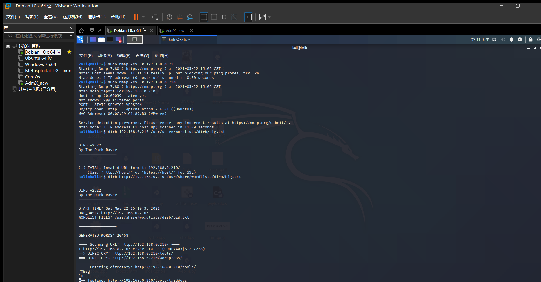The height and width of the screenshot is (282, 541).
Task: Select Windows 7 x64 in library
Action: tap(40, 65)
